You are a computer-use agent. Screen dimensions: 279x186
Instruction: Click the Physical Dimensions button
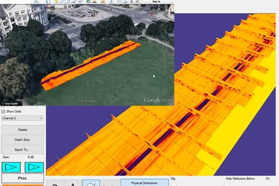tap(144, 183)
